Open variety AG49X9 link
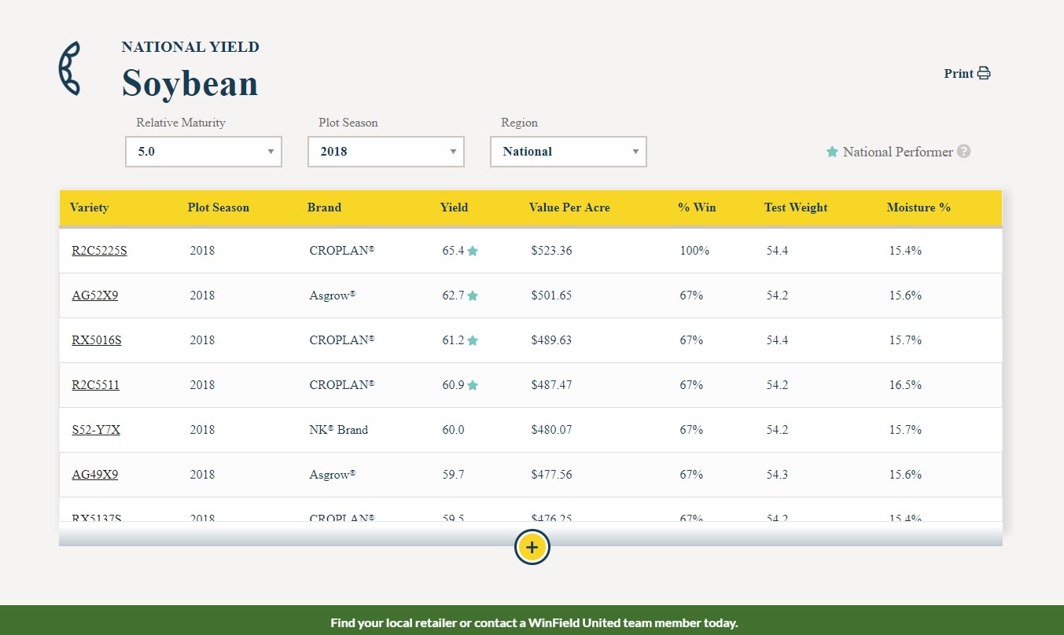1064x635 pixels. point(95,475)
